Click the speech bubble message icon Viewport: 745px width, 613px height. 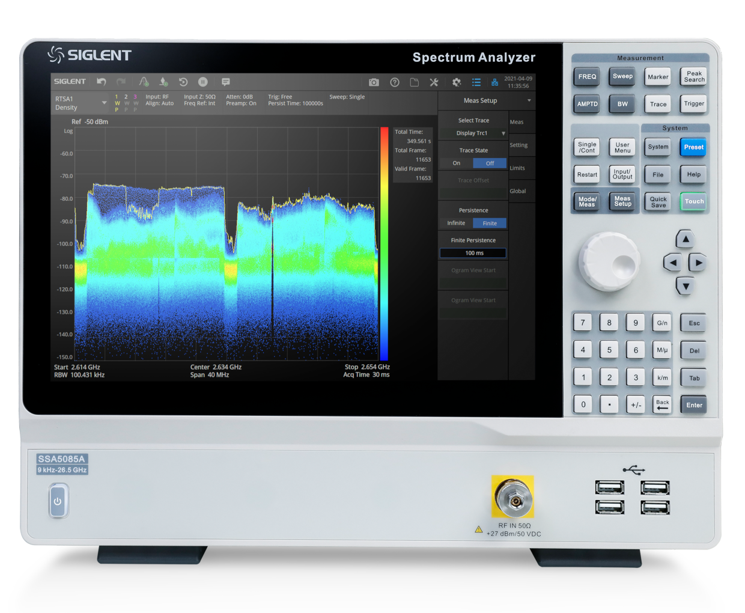(x=226, y=82)
